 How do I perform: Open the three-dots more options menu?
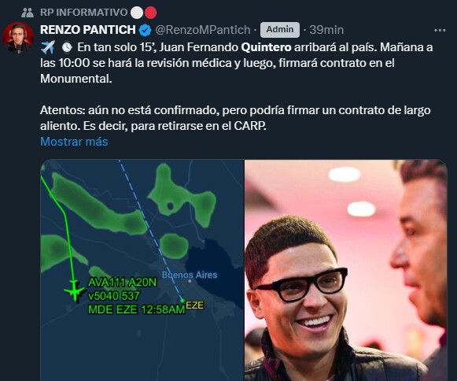tap(440, 30)
